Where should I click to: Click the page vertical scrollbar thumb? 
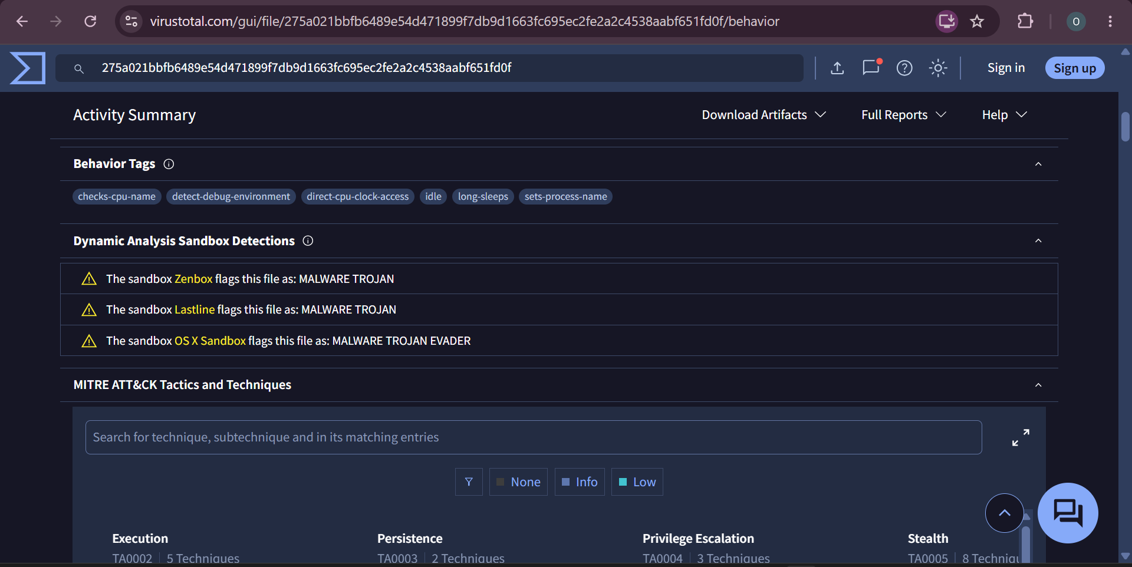(x=1125, y=126)
